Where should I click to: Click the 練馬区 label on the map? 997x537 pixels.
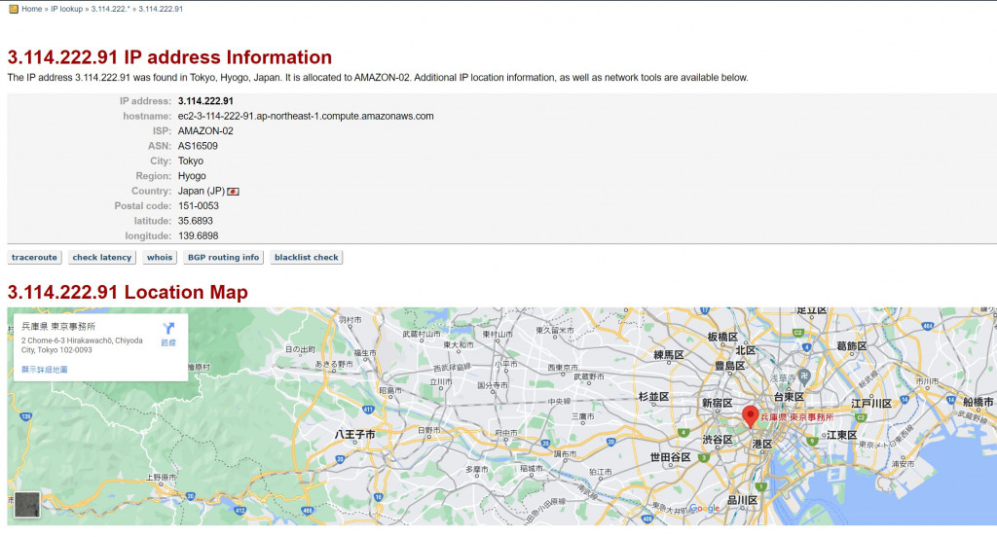pos(668,355)
